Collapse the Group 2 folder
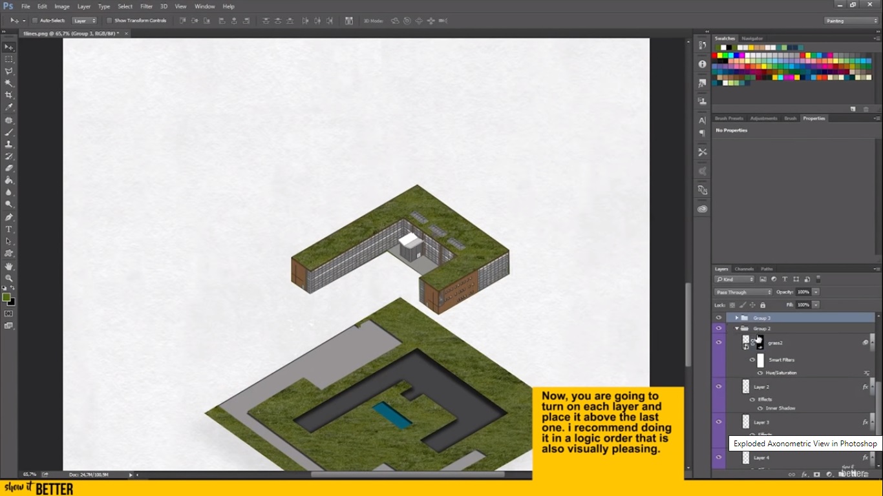The image size is (883, 496). pos(736,328)
